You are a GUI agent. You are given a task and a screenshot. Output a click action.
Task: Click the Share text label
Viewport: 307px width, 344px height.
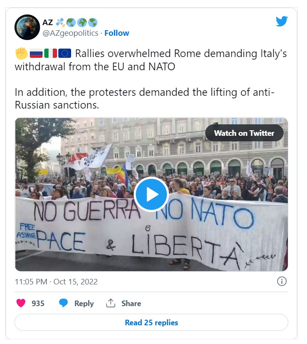(x=131, y=303)
